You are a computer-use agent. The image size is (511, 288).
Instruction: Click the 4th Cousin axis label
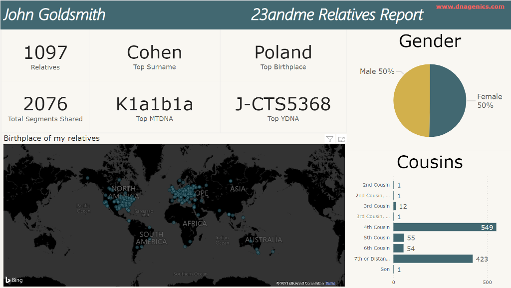(x=376, y=227)
